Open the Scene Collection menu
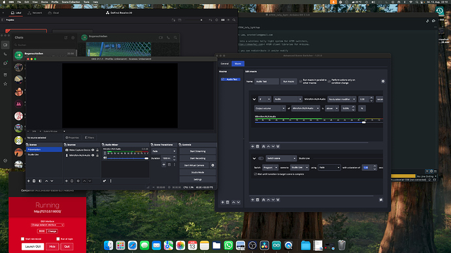Image resolution: width=451 pixels, height=253 pixels. tap(71, 2)
